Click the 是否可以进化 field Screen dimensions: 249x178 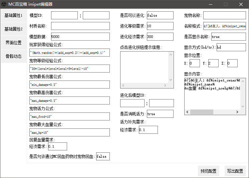coord(160,15)
